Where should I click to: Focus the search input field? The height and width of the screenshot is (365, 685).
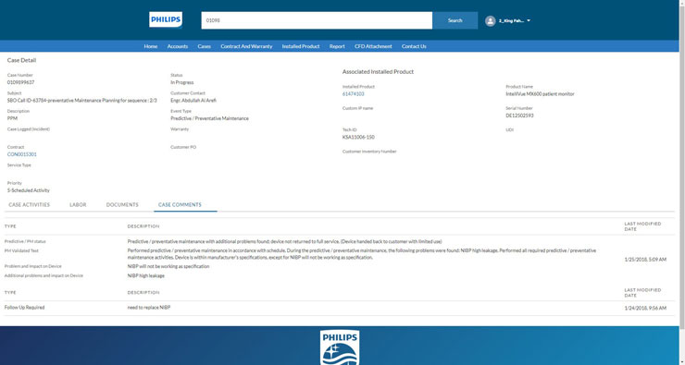317,20
